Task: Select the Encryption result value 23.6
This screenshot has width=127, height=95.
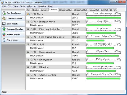Action: click(74, 63)
